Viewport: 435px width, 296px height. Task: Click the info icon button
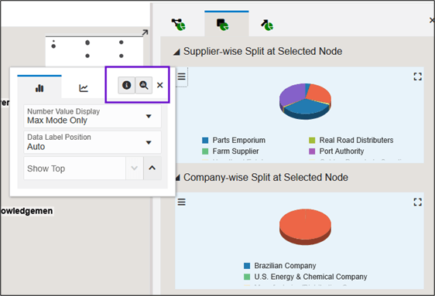126,85
